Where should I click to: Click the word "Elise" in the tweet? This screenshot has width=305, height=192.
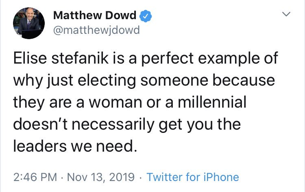click(x=28, y=58)
